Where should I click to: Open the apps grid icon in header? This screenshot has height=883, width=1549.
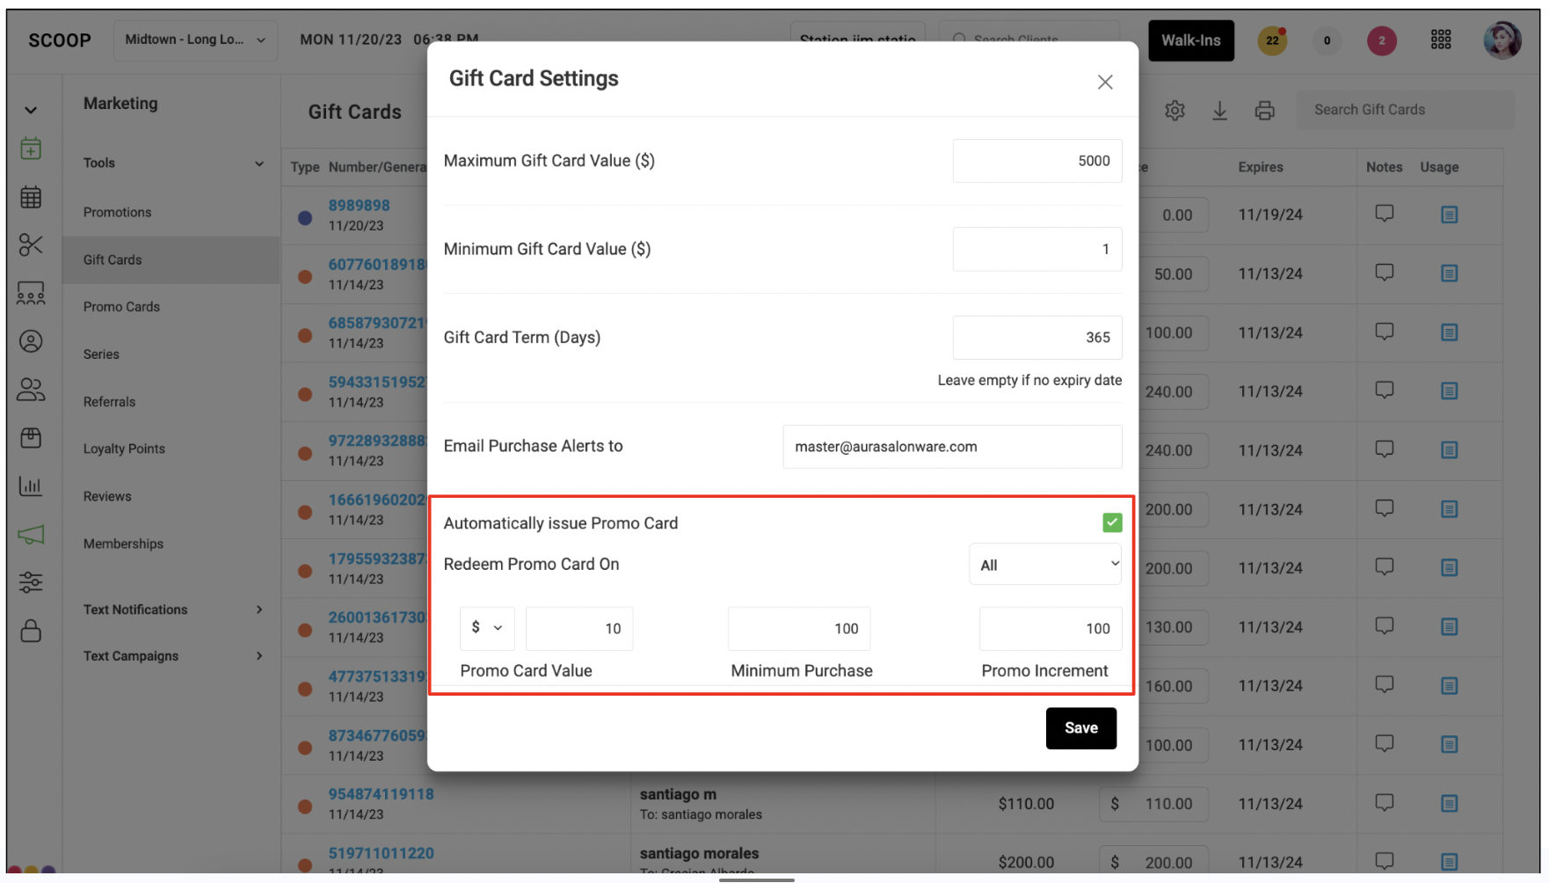click(x=1441, y=40)
